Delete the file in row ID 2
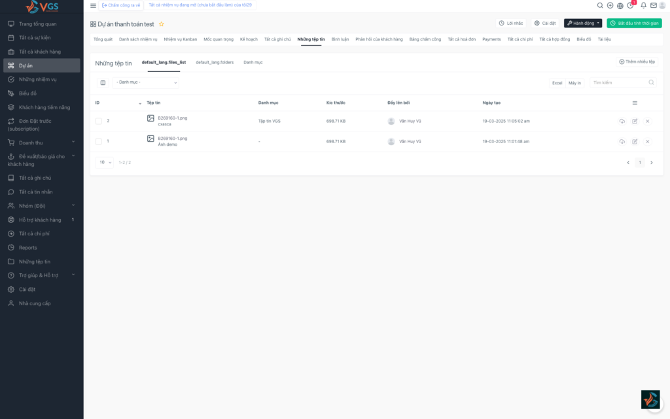Image resolution: width=670 pixels, height=419 pixels. point(648,121)
